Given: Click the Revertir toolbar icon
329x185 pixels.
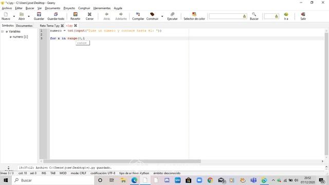Looking at the screenshot, I should tap(76, 14).
